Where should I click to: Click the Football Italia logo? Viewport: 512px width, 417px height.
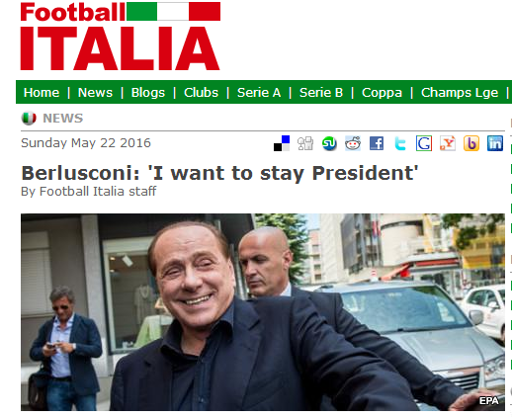(x=121, y=36)
